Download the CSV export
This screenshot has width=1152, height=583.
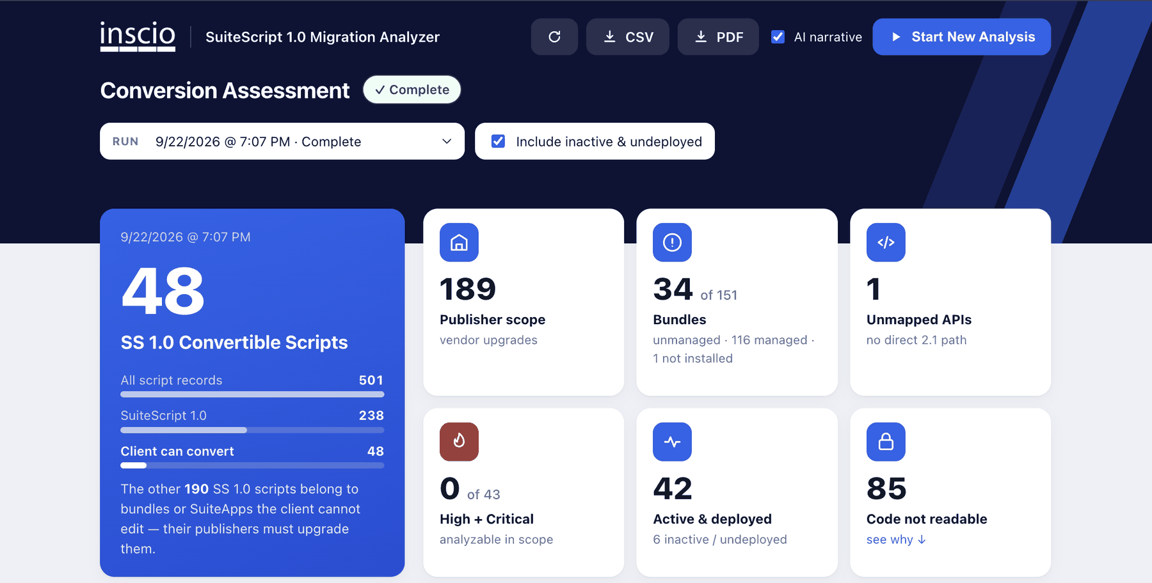[x=628, y=37]
